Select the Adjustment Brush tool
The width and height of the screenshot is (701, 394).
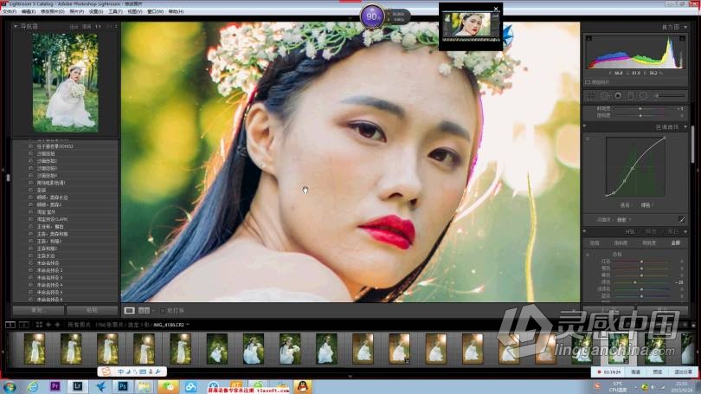pyautogui.click(x=669, y=96)
